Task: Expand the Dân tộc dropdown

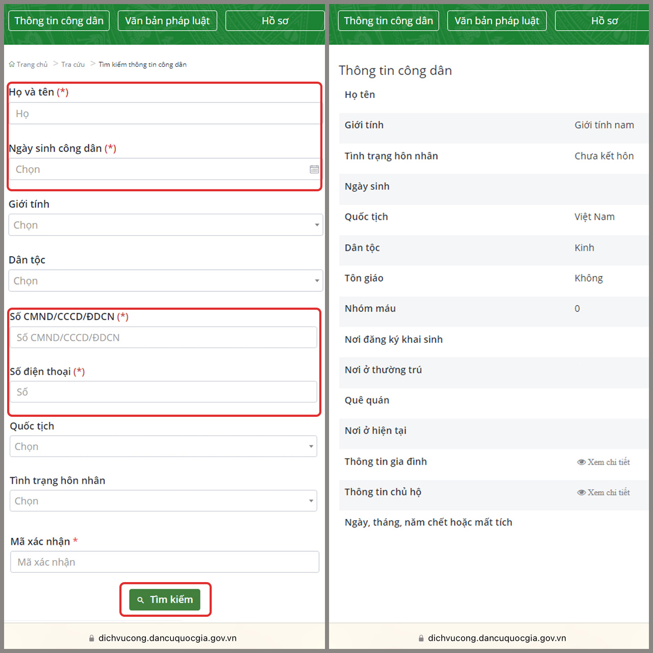Action: coord(166,281)
